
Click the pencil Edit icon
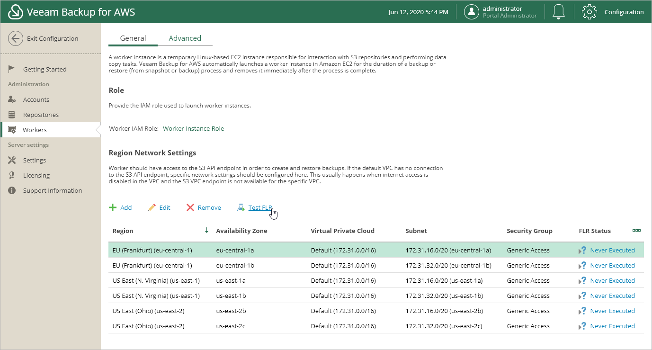click(x=152, y=207)
